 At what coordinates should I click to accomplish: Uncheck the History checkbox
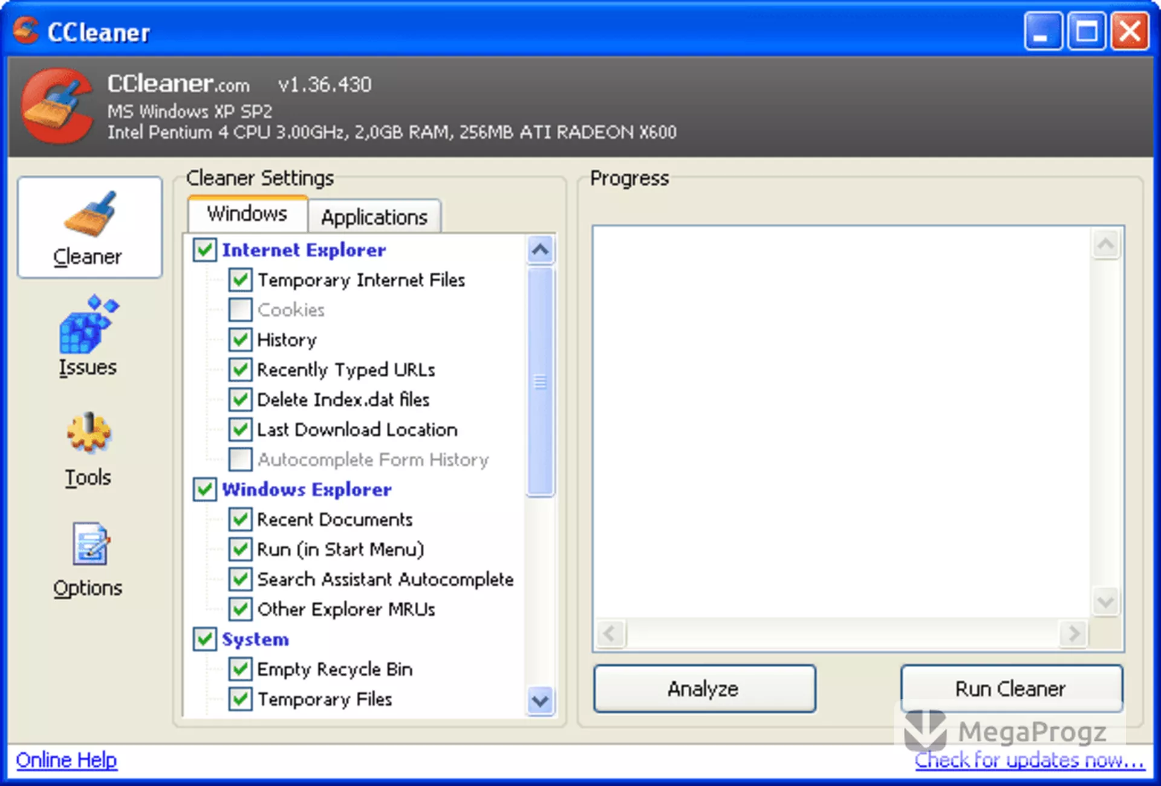click(x=240, y=340)
